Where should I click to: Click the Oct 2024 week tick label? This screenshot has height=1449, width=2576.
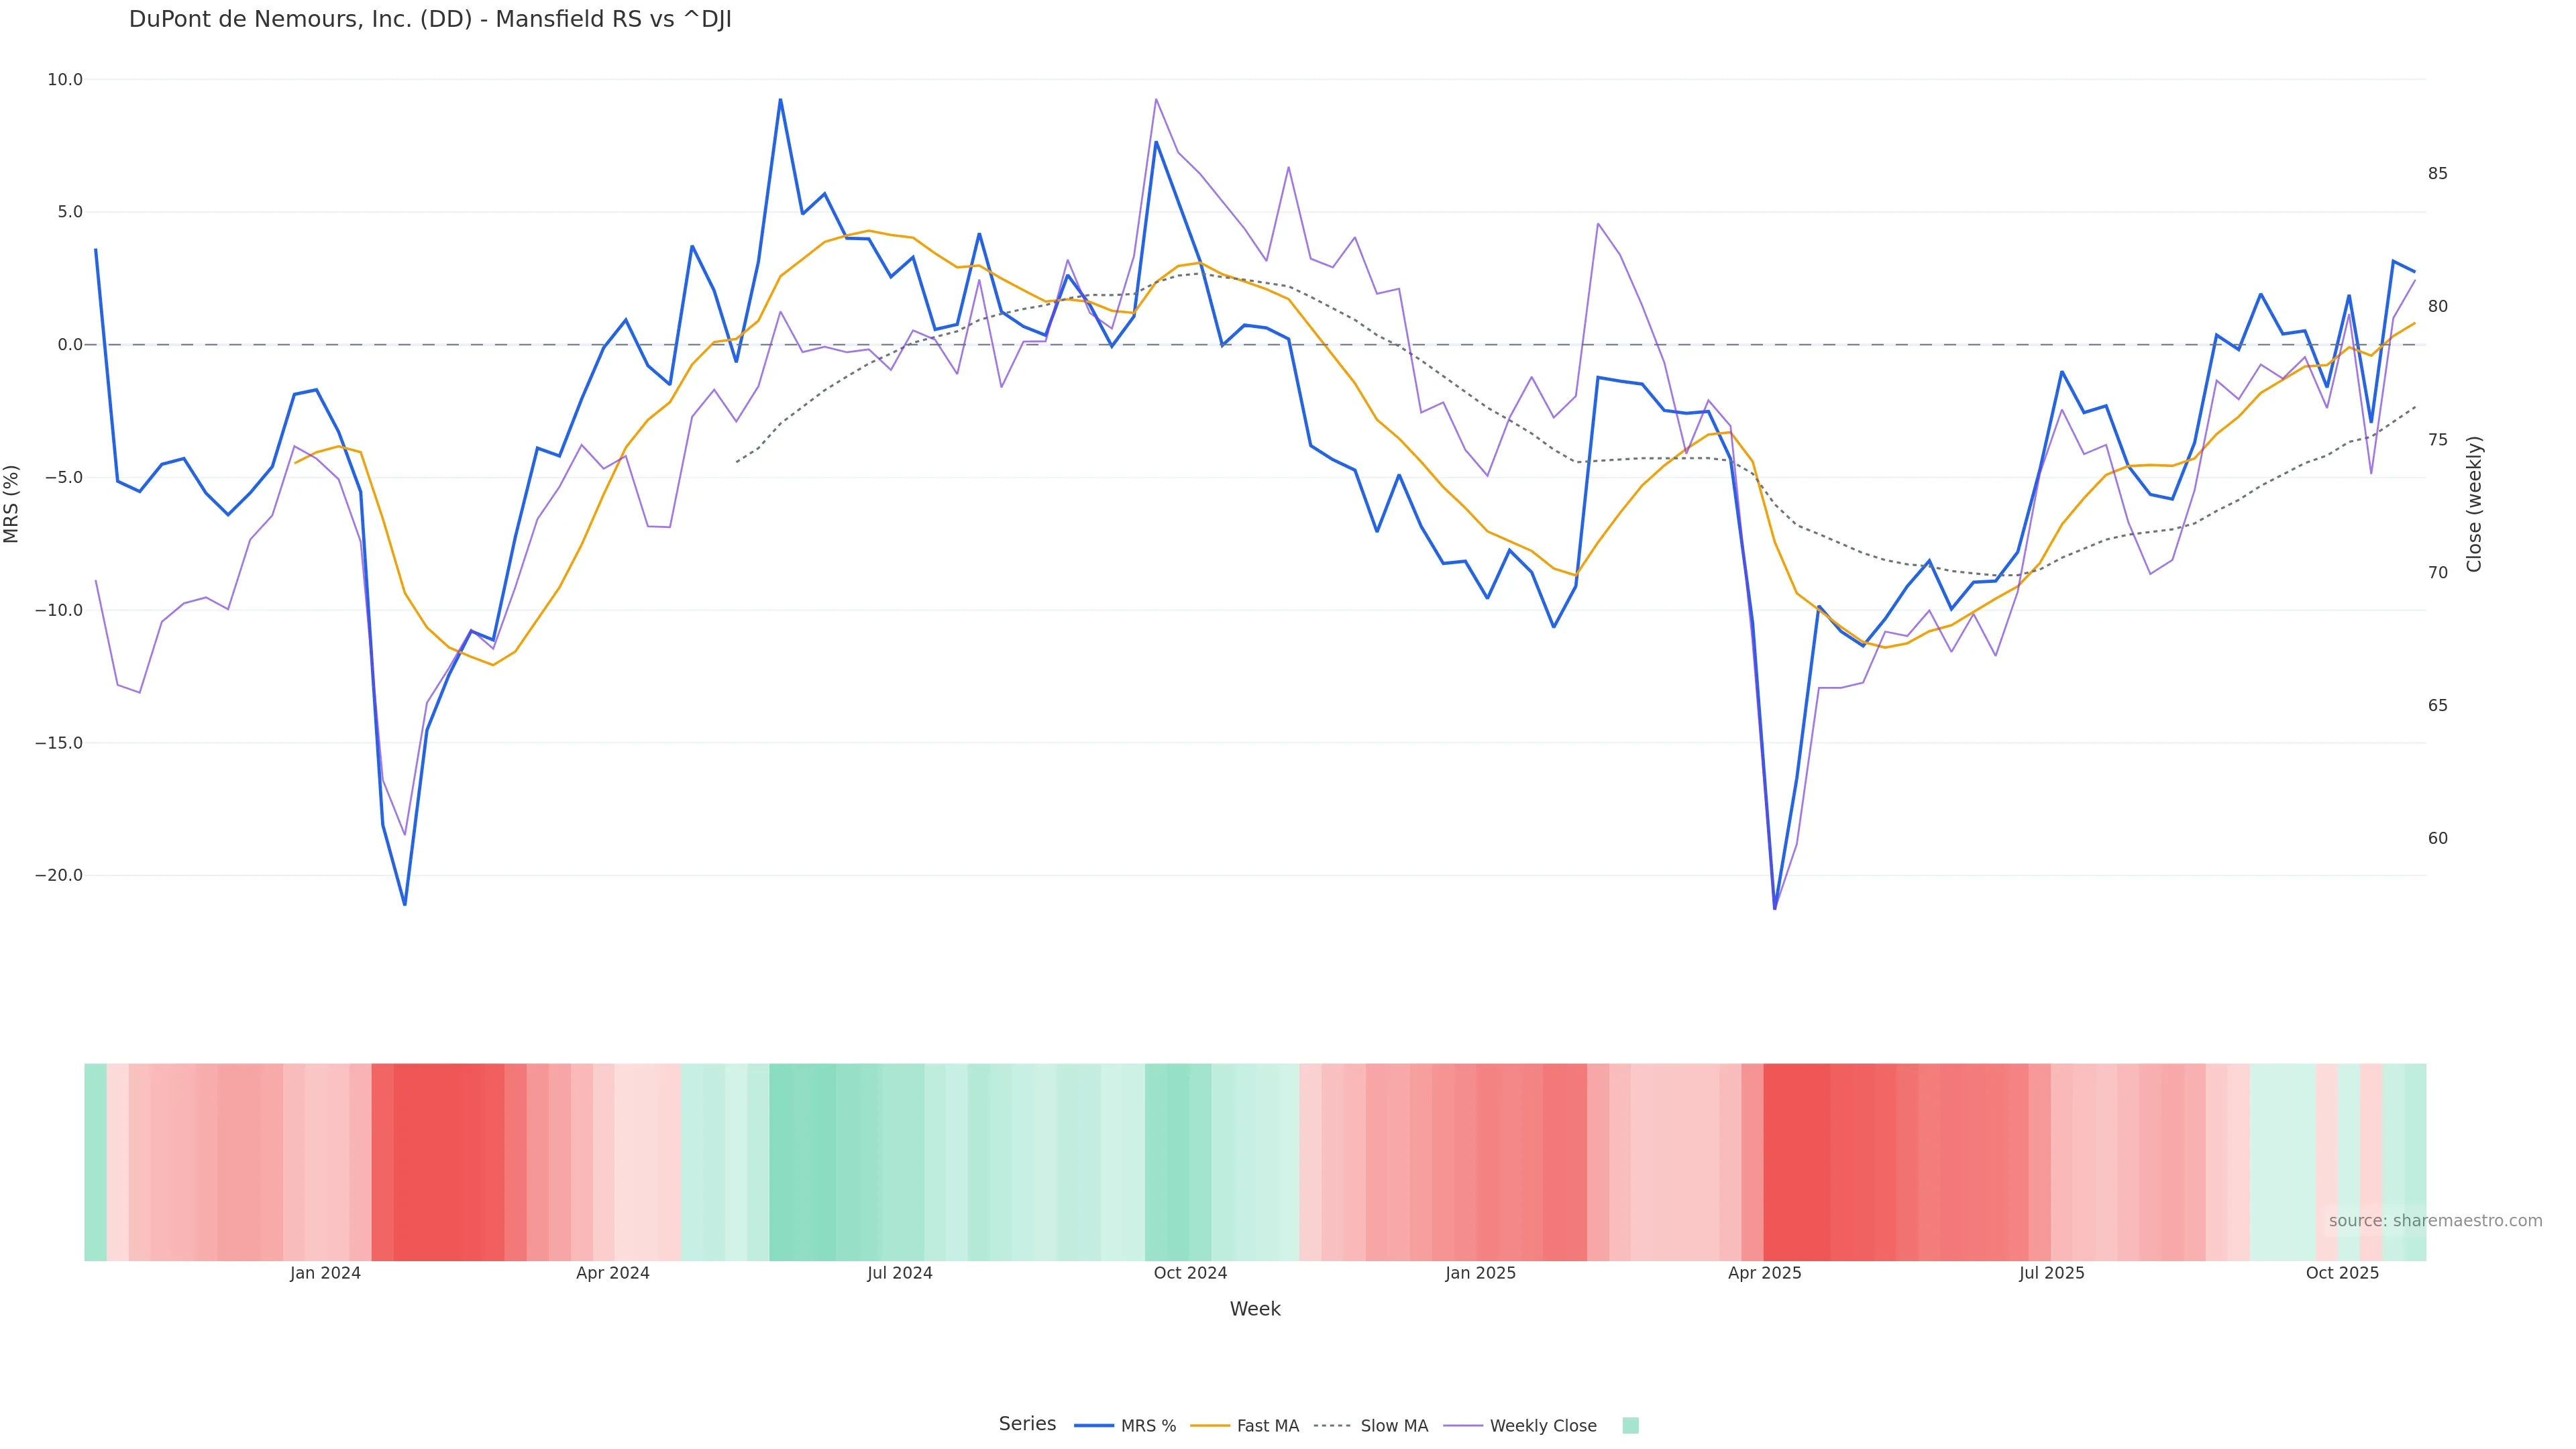click(x=1190, y=1273)
